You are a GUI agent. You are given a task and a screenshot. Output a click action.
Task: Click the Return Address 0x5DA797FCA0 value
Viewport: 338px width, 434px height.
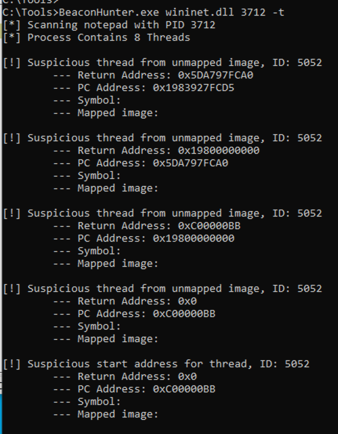click(x=216, y=75)
